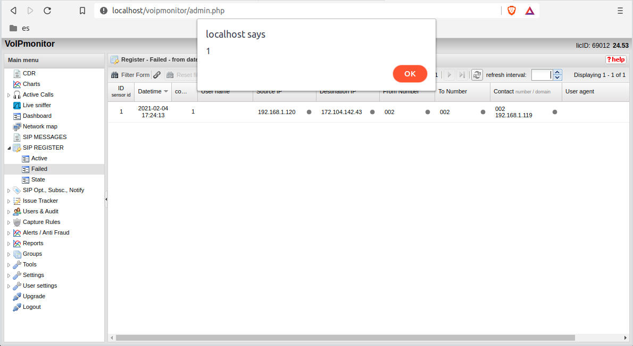
Task: Click the refresh icon next to refresh interval
Action: click(477, 74)
